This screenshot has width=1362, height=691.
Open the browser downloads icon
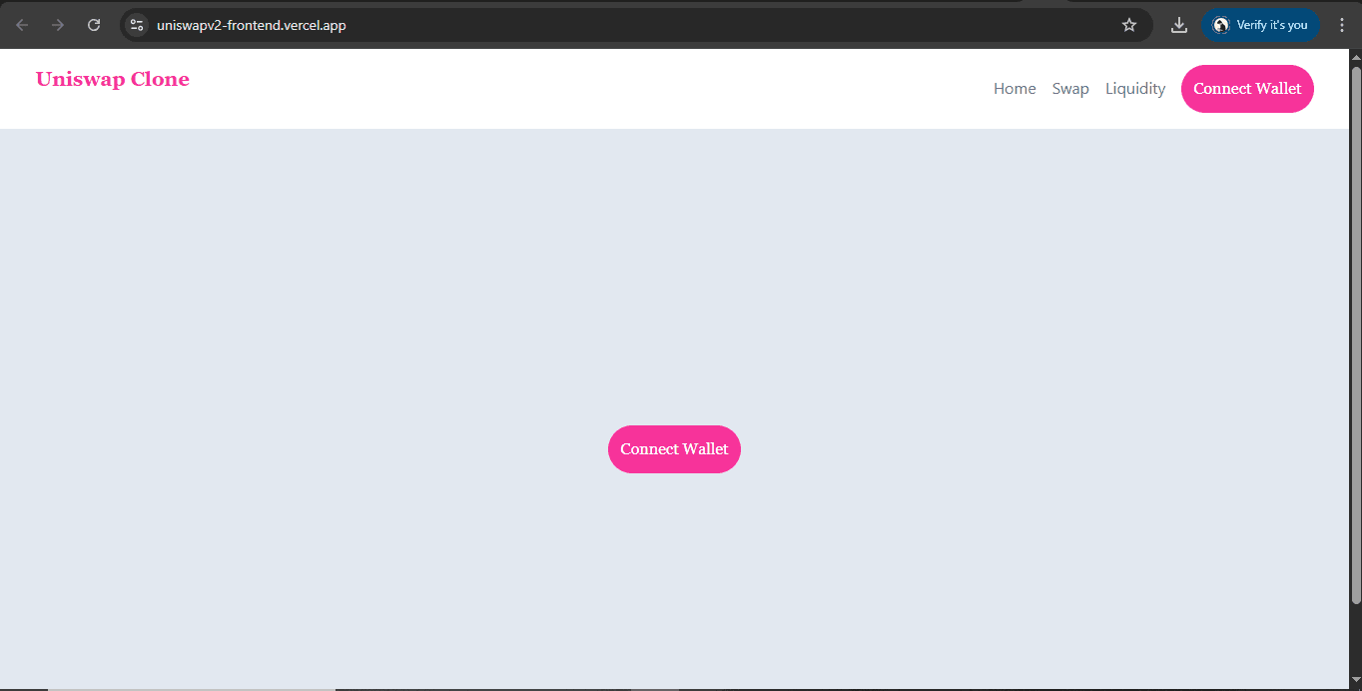tap(1179, 25)
